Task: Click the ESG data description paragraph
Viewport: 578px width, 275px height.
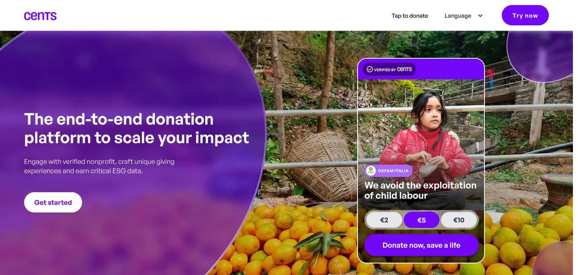Action: [99, 166]
